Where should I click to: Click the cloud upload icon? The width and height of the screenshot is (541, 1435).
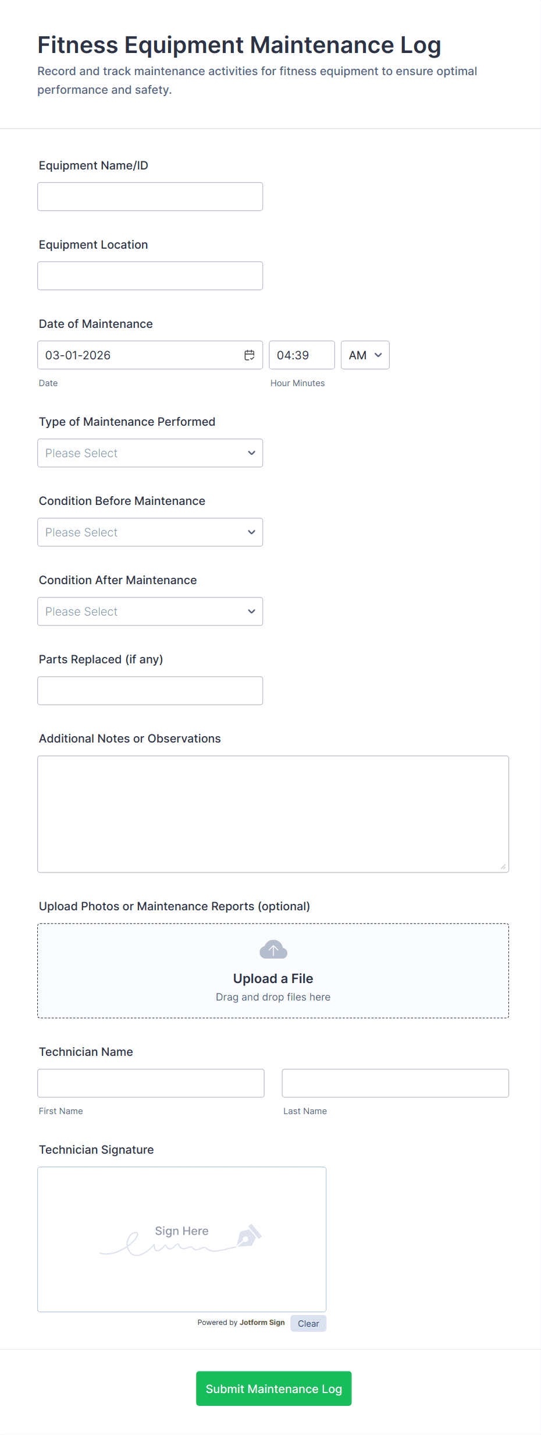[273, 950]
